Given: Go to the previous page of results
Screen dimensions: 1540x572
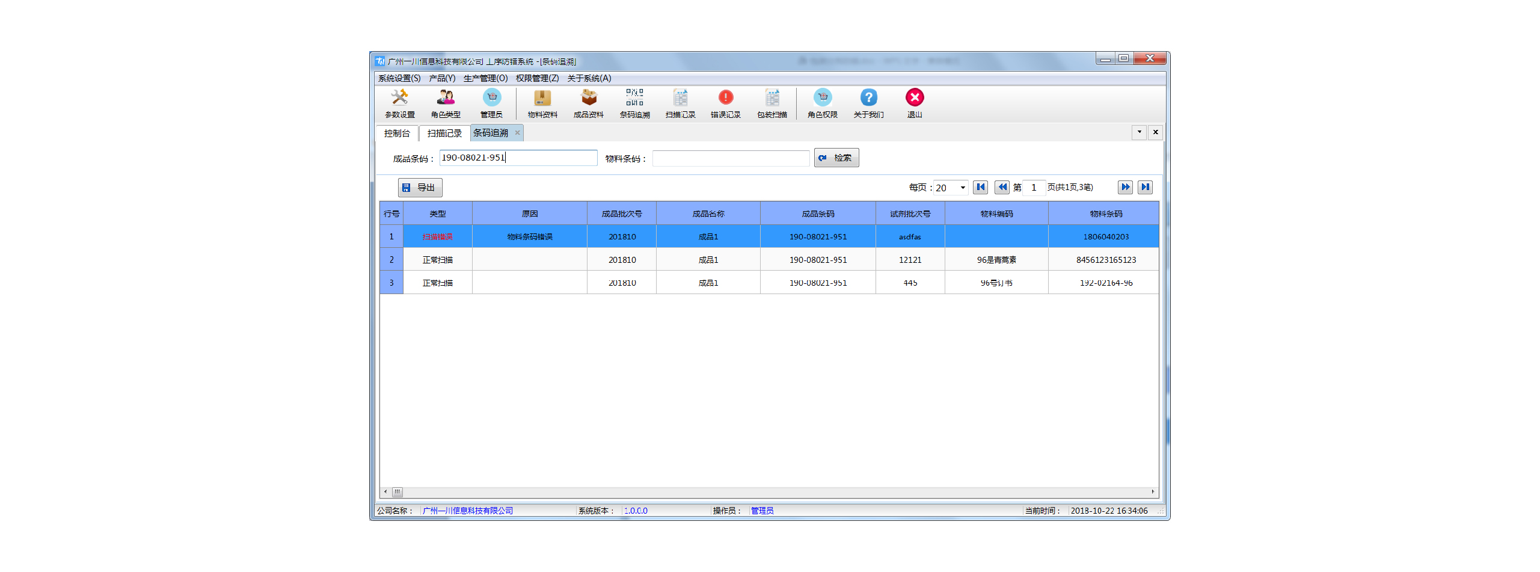Looking at the screenshot, I should tap(1002, 187).
